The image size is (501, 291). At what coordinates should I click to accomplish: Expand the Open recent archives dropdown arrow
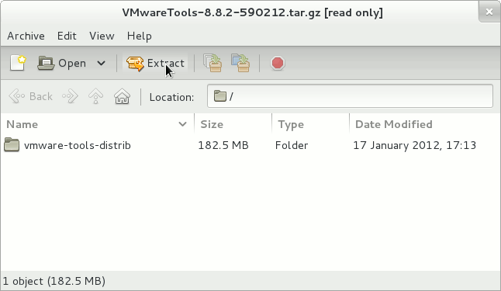[x=101, y=63]
